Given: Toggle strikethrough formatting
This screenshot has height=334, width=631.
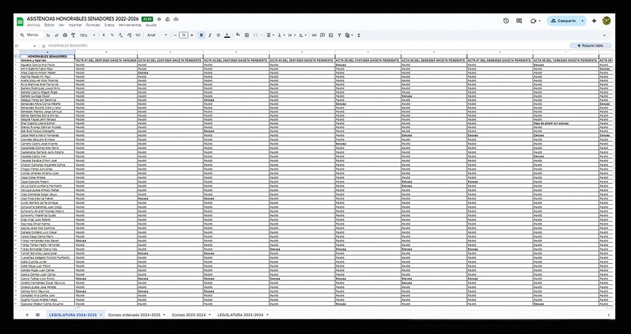Looking at the screenshot, I should pyautogui.click(x=218, y=35).
